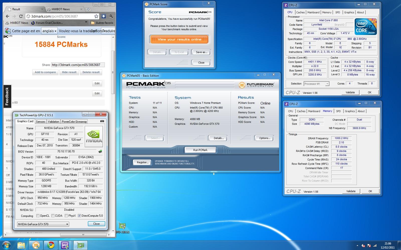401x250 pixels.
Task: Click the Chrome address bar URL
Action: [54, 16]
